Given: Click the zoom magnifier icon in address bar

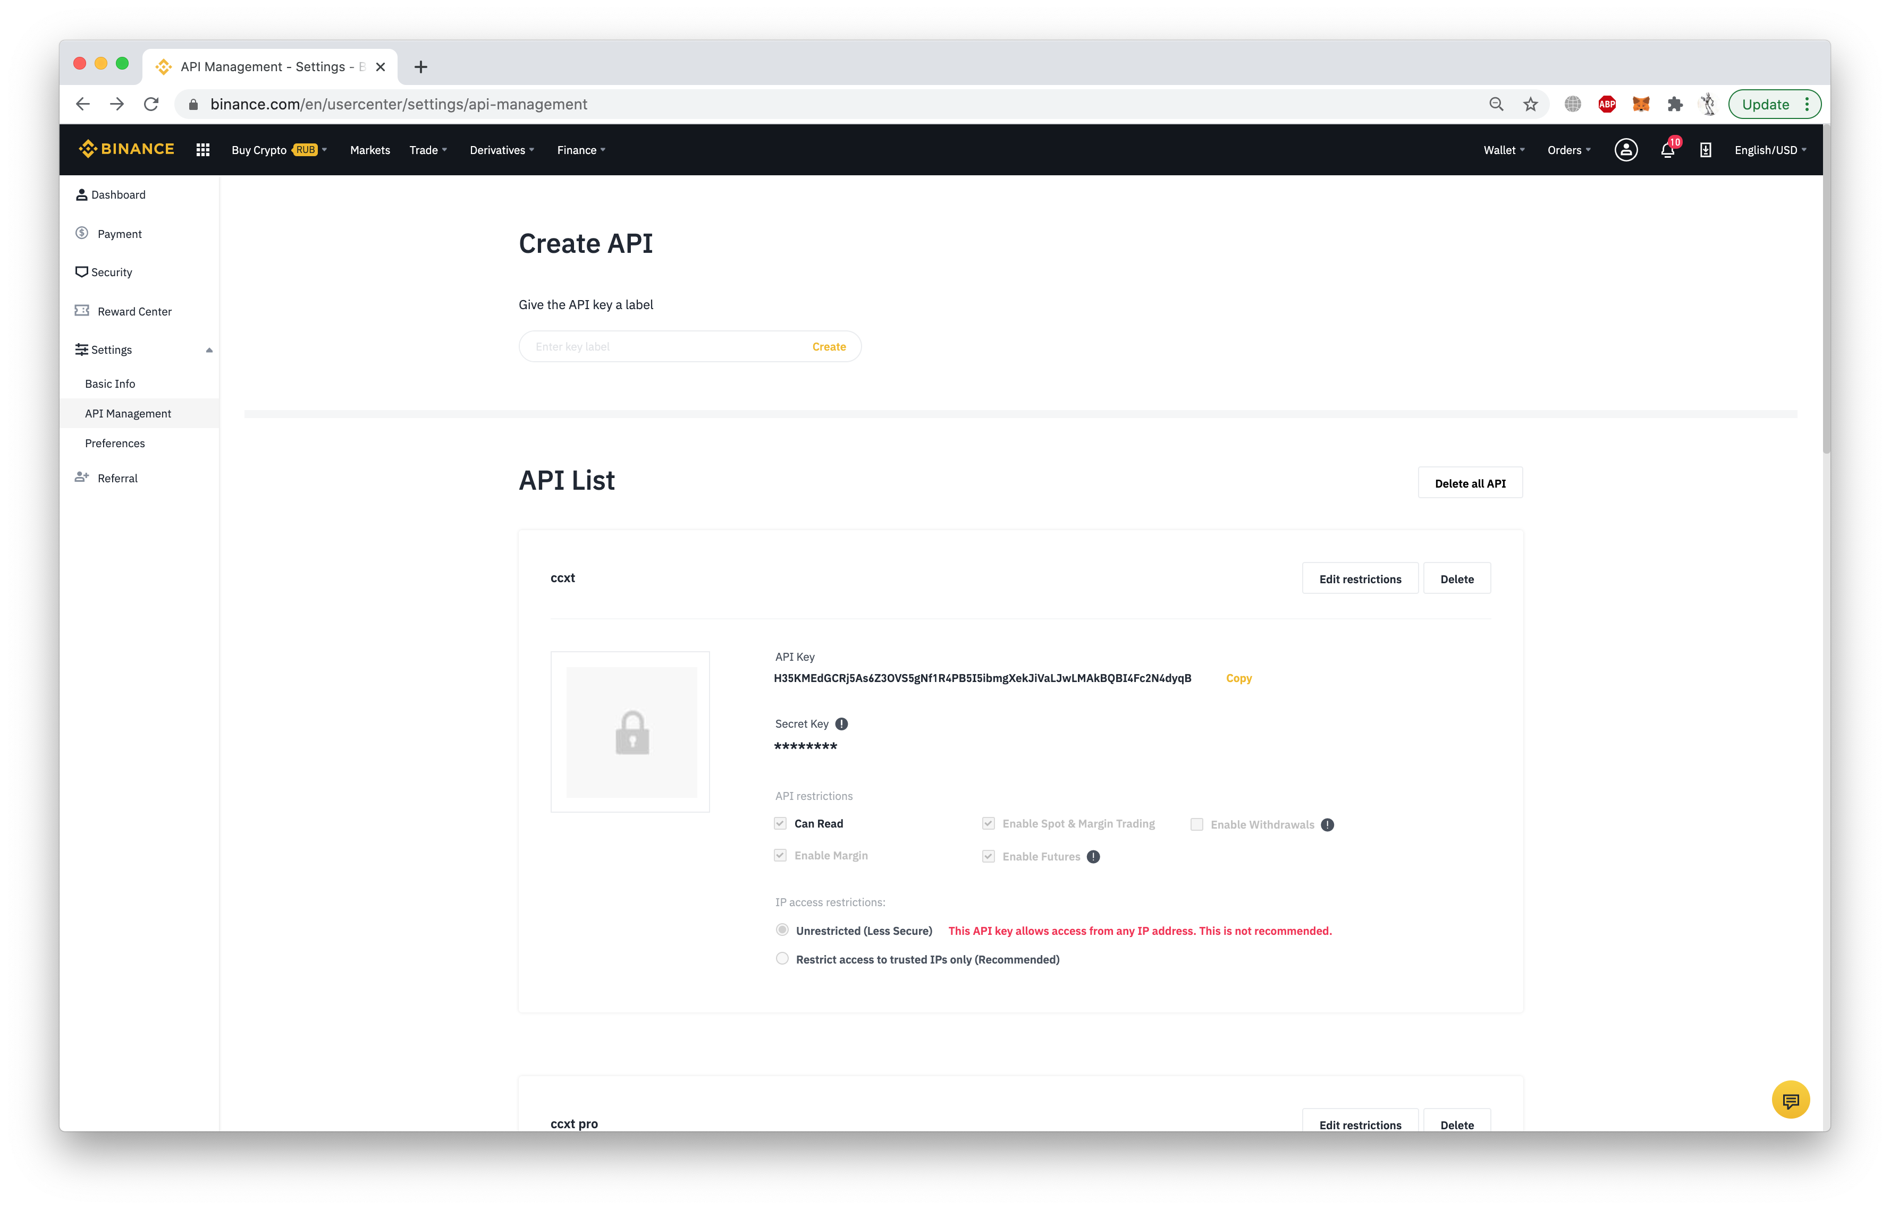Looking at the screenshot, I should tap(1496, 105).
